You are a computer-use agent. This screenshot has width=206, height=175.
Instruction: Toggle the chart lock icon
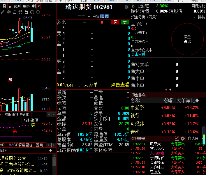coord(26,12)
